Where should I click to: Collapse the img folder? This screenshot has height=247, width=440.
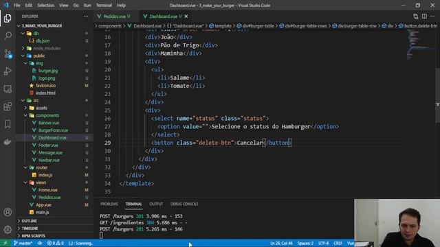tap(39, 63)
